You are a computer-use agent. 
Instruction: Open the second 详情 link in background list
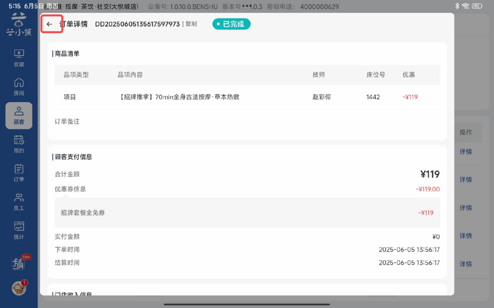(x=466, y=180)
